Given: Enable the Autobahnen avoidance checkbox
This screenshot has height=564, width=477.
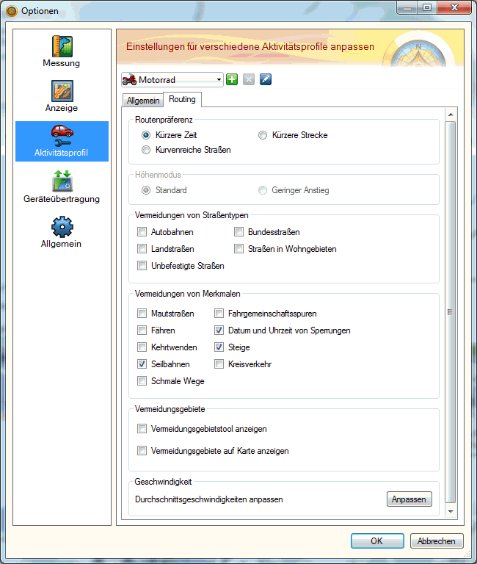Looking at the screenshot, I should pos(142,232).
